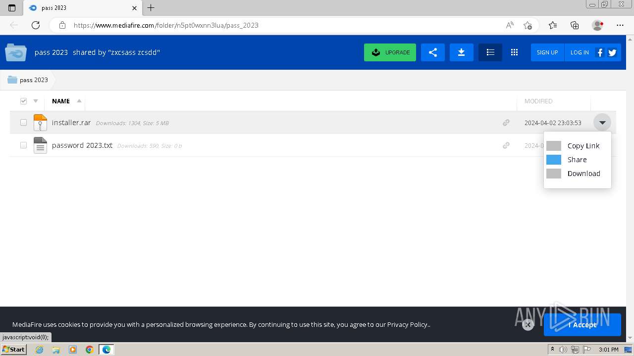Click the Facebook login icon
This screenshot has width=634, height=356.
pos(600,52)
